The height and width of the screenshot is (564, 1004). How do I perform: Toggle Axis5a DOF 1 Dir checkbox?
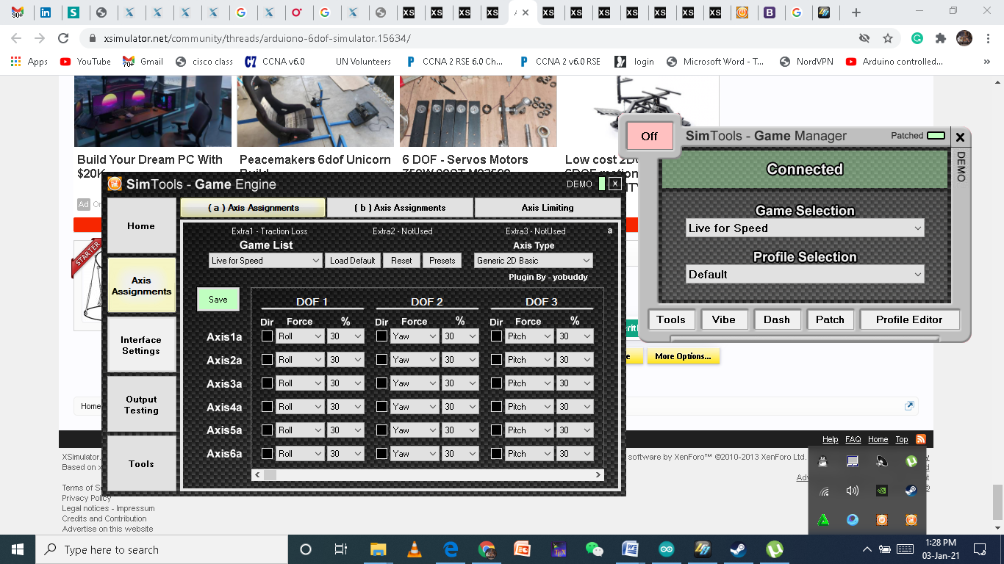pos(267,430)
